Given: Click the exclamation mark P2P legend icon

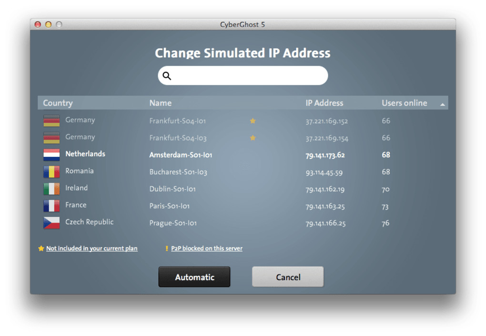Looking at the screenshot, I should click(x=167, y=248).
